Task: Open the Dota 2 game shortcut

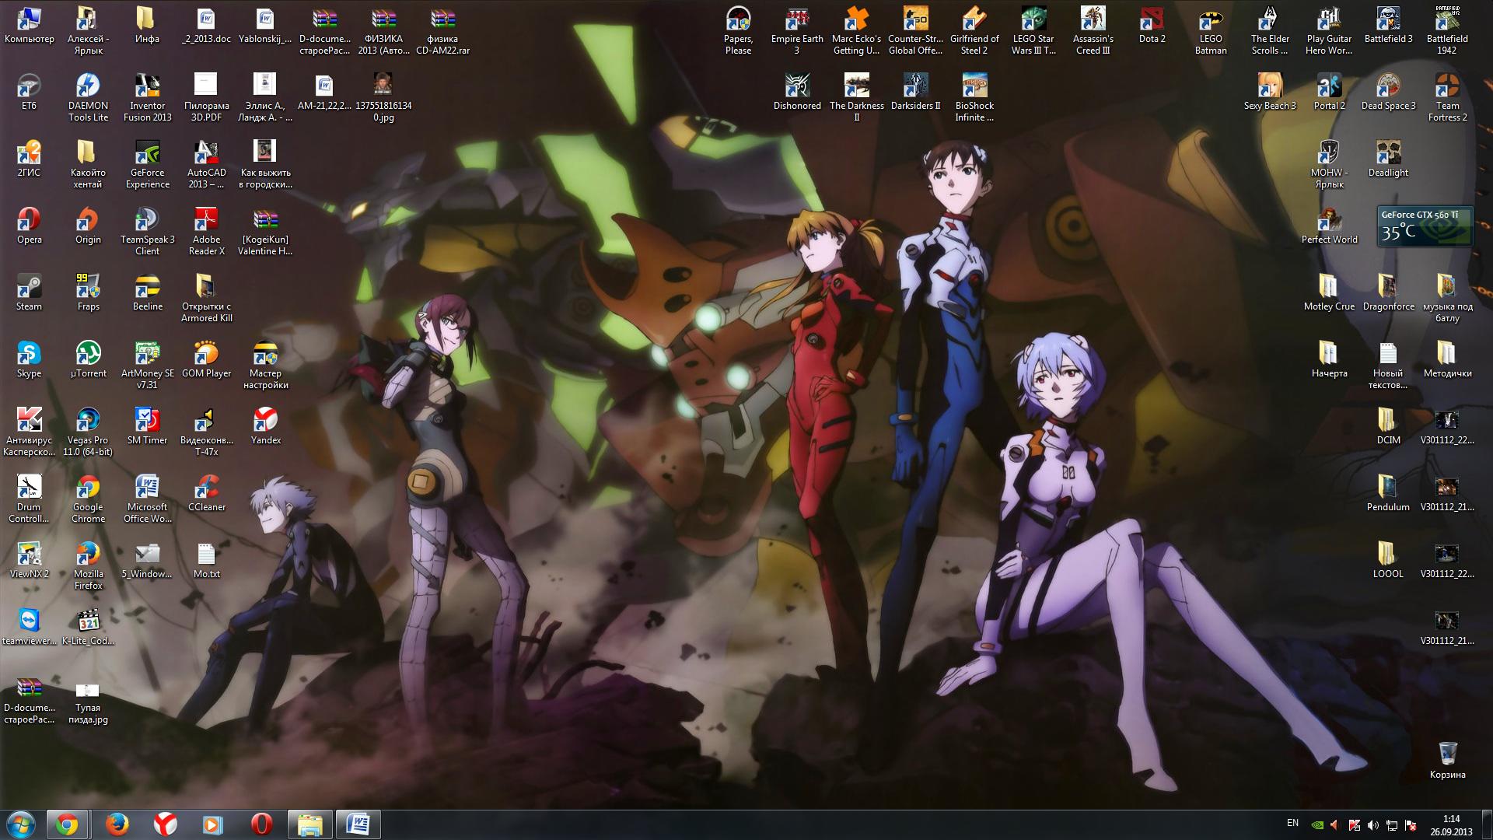Action: pos(1152,19)
